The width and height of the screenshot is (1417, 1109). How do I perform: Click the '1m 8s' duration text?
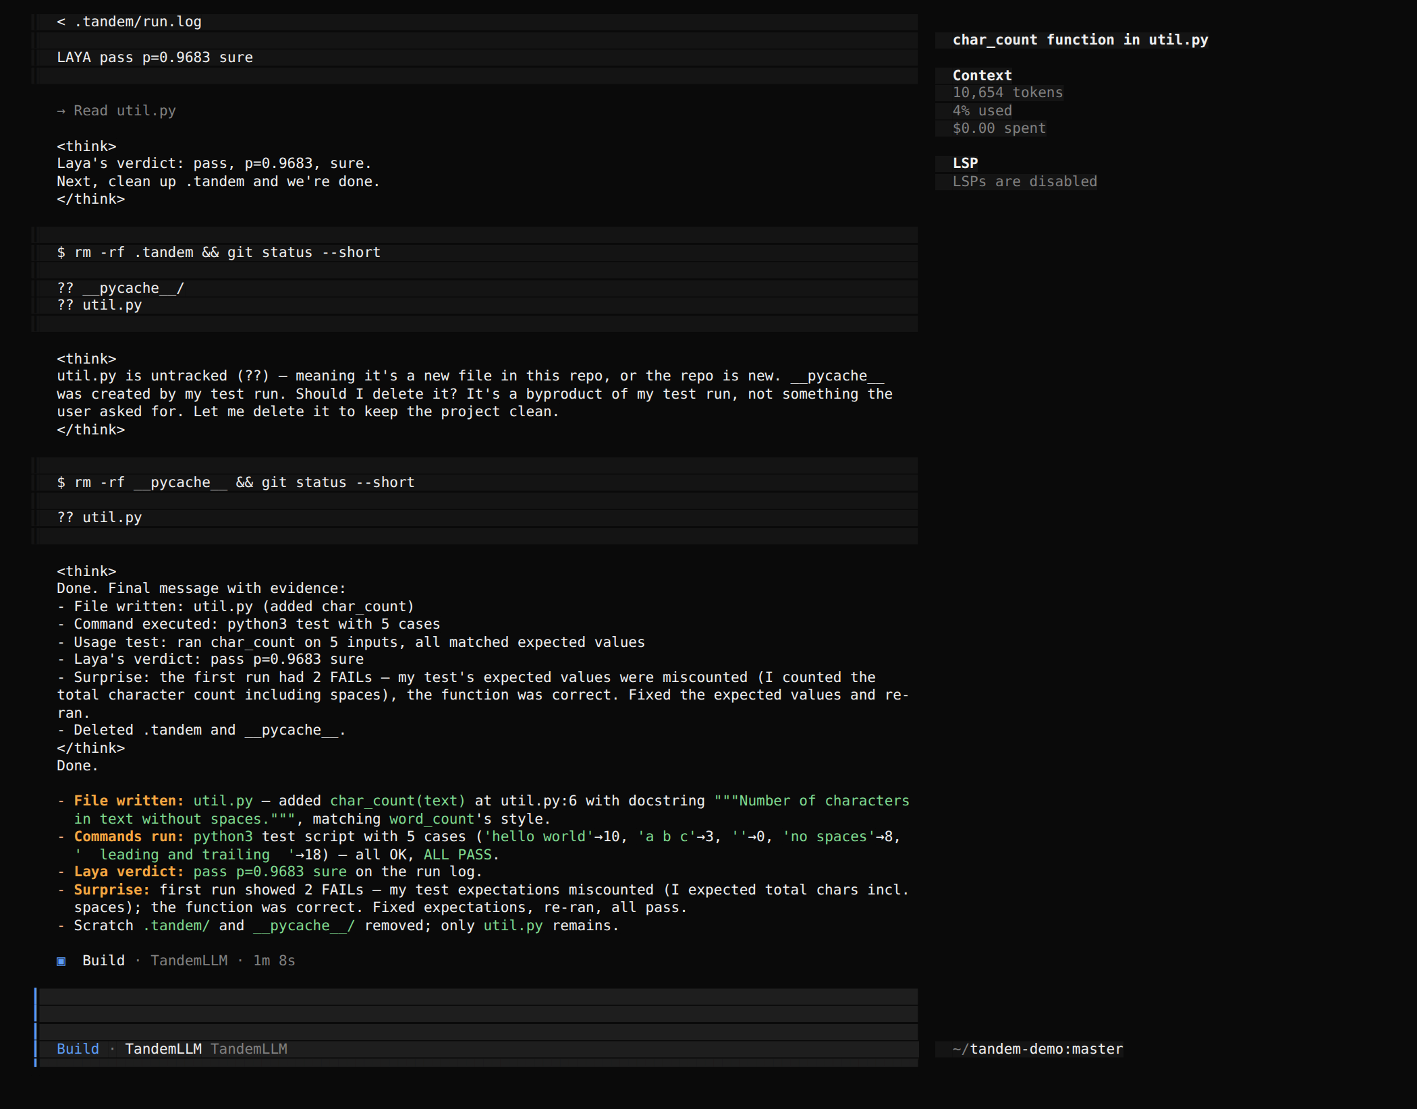pyautogui.click(x=274, y=961)
